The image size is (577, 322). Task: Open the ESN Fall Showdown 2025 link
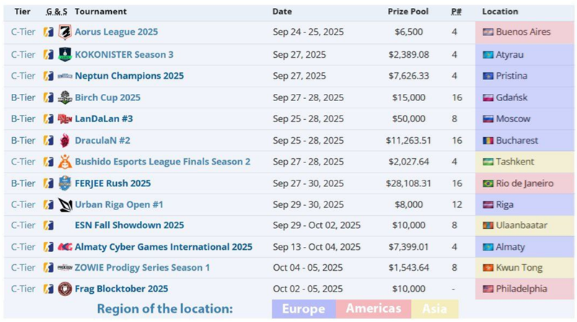[129, 225]
